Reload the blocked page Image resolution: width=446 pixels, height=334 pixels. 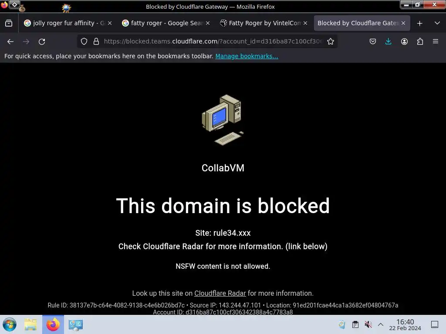[42, 41]
